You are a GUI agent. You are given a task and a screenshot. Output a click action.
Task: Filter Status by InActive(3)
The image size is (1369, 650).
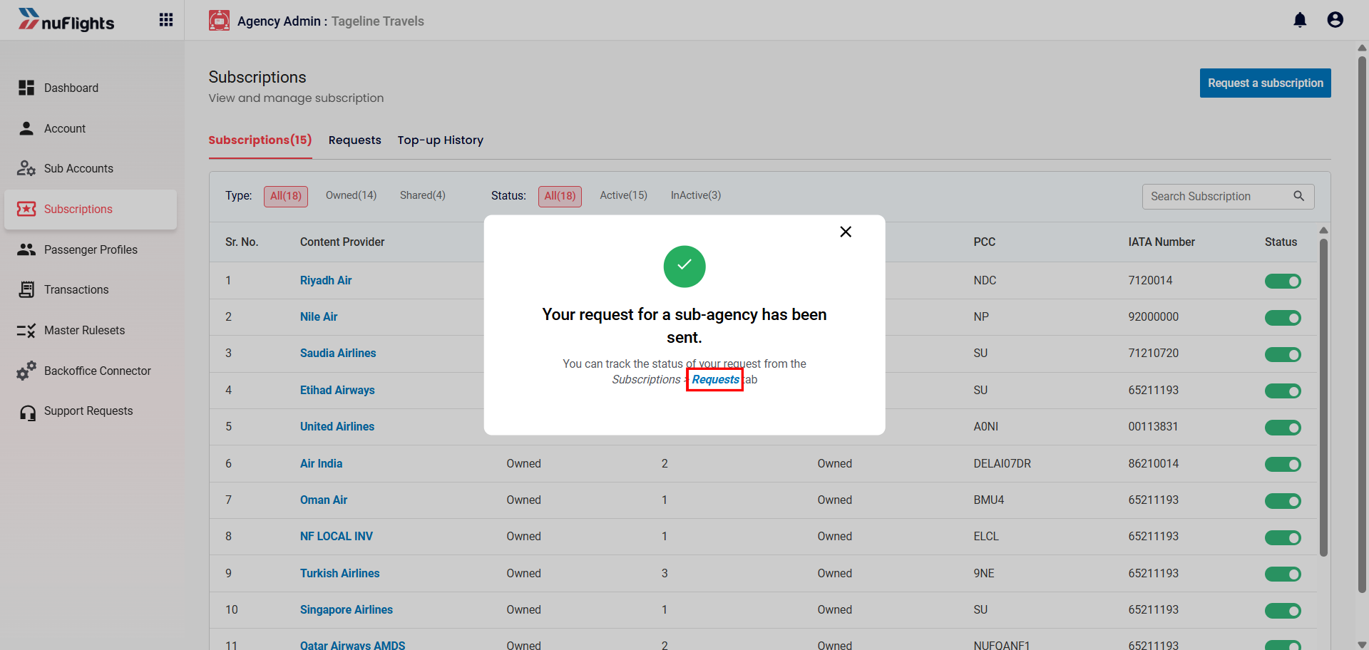coord(696,195)
